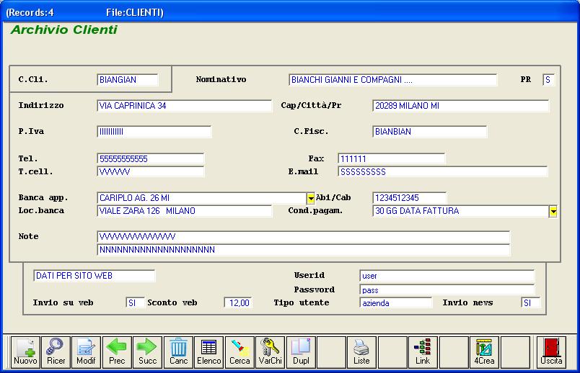Go to previous record with Prec arrow

[x=117, y=352]
